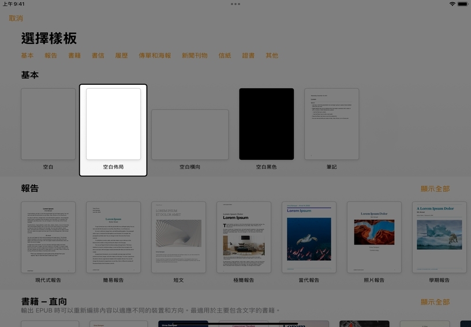This screenshot has width=471, height=327.
Task: Choose the 空白 blank template
Action: tap(48, 124)
